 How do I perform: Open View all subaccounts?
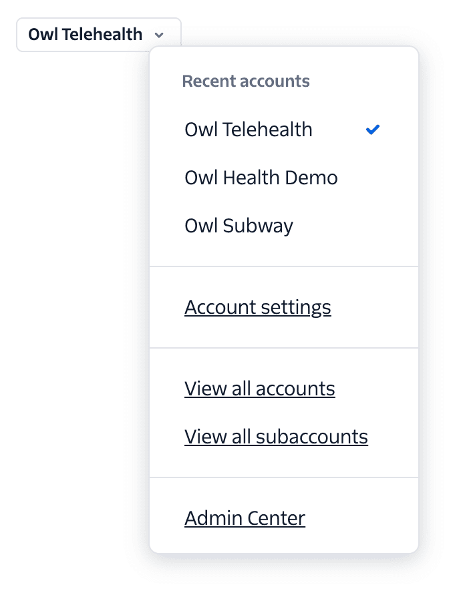point(276,436)
